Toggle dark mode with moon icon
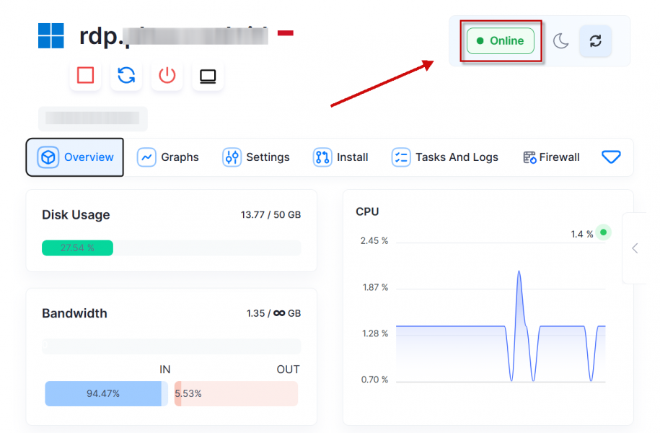This screenshot has width=660, height=433. (561, 41)
